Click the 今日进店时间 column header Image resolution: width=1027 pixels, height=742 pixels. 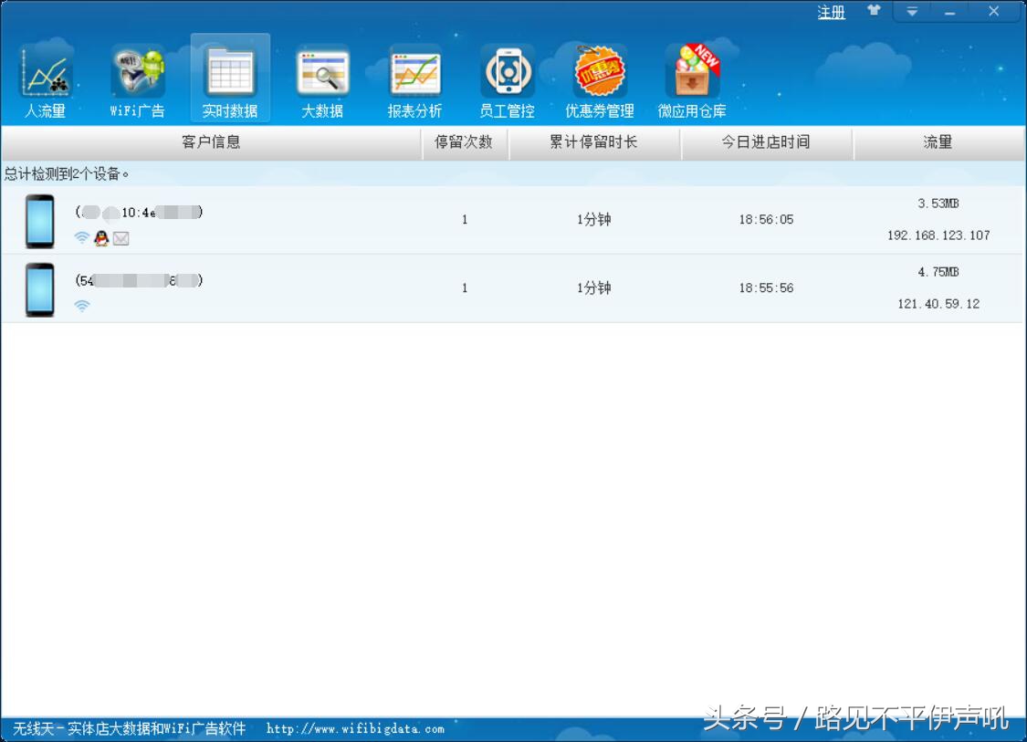coord(766,142)
